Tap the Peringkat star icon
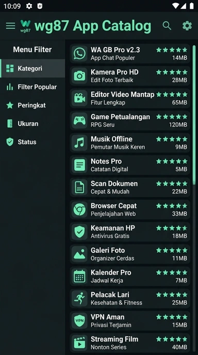The image size is (198, 355). coord(10,105)
